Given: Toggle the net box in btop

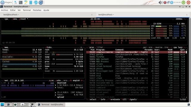Looking at the screenshot, I should click(6, 81).
